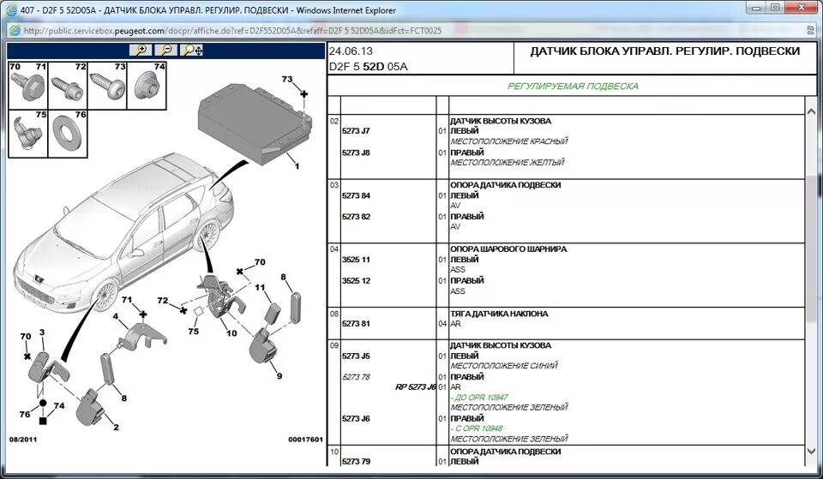Click callout 73 beside the control unit
The image size is (823, 479).
pyautogui.click(x=286, y=79)
